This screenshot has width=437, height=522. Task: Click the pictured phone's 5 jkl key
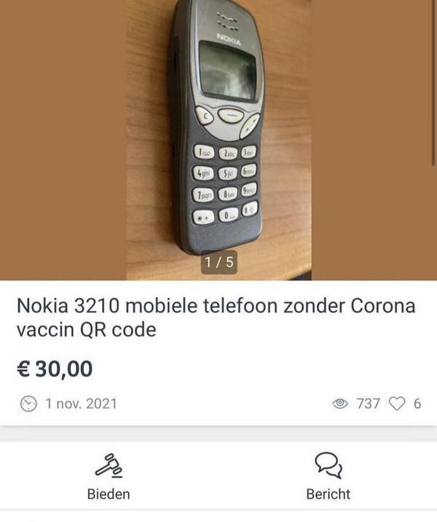[x=228, y=173]
